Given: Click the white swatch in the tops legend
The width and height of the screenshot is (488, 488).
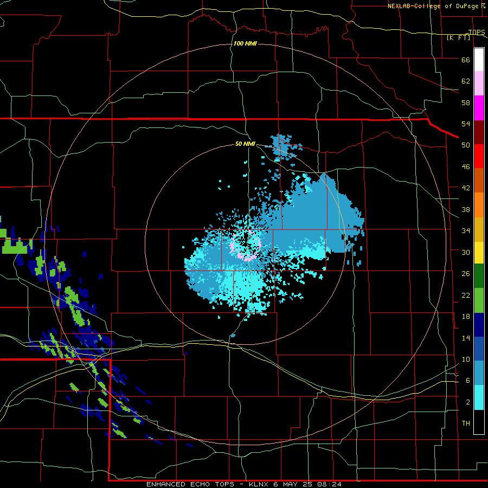Looking at the screenshot, I should (x=479, y=60).
